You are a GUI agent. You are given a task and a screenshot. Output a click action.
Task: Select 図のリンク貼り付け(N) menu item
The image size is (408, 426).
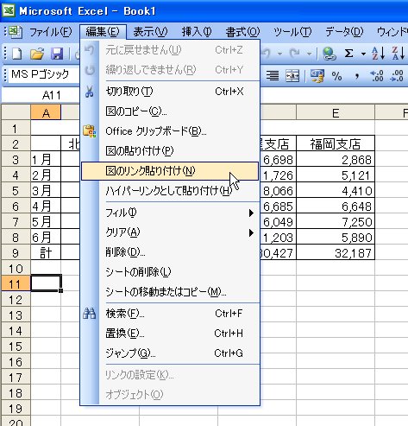pyautogui.click(x=170, y=171)
